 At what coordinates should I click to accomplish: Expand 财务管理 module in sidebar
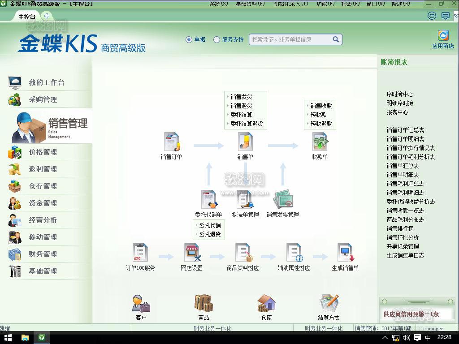coord(43,254)
